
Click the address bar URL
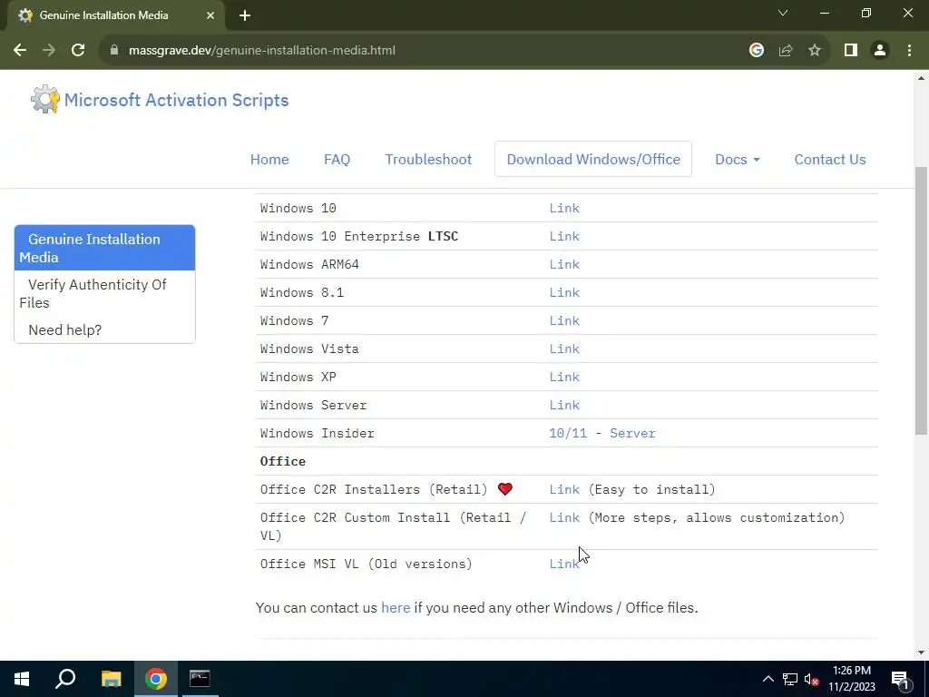coord(261,51)
